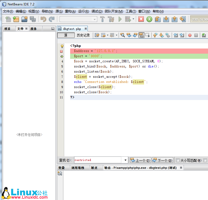Expand the Forward navigation dropdown arrow
208x200 pixels.
(116, 35)
